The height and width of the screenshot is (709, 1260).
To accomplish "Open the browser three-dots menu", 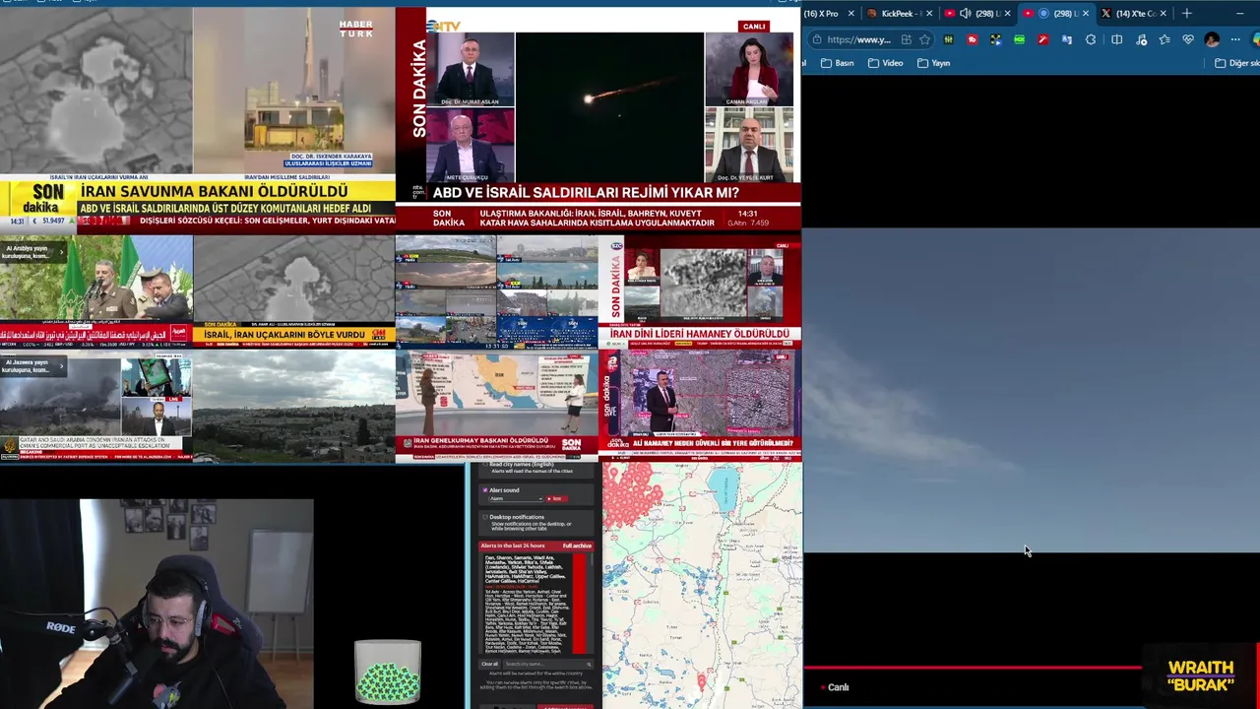I will pos(1235,39).
